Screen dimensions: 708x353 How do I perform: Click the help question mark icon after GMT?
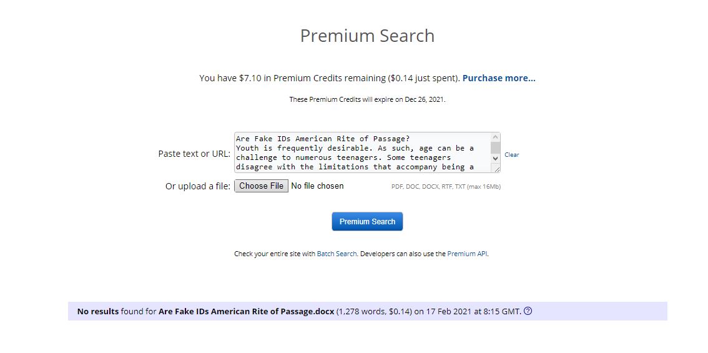coord(528,311)
